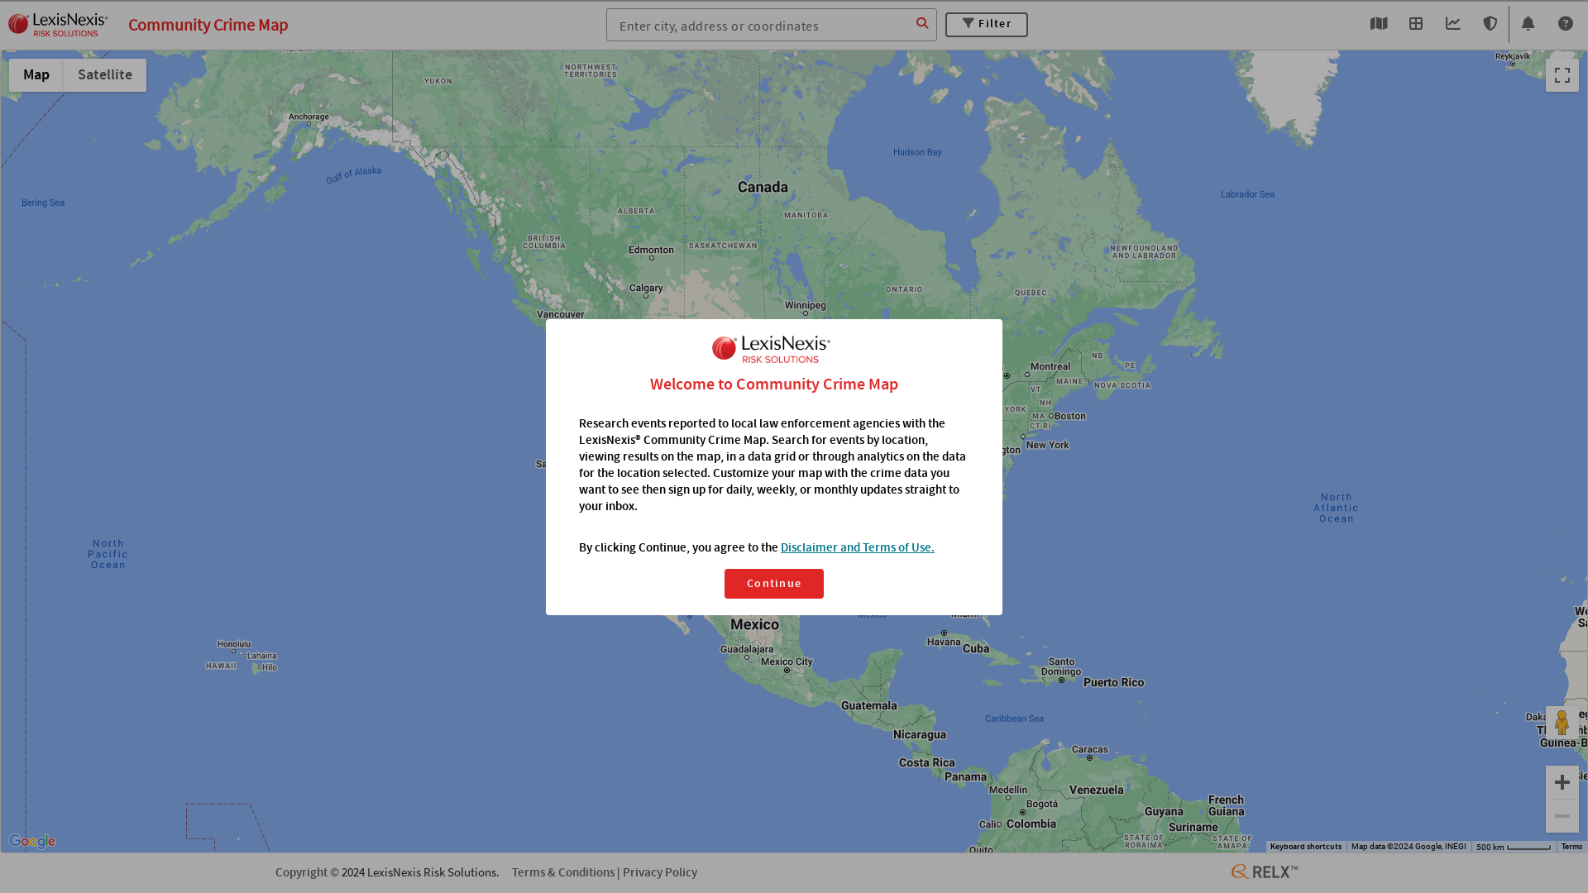The height and width of the screenshot is (893, 1588).
Task: Zoom out the map with minus button
Action: (1562, 816)
